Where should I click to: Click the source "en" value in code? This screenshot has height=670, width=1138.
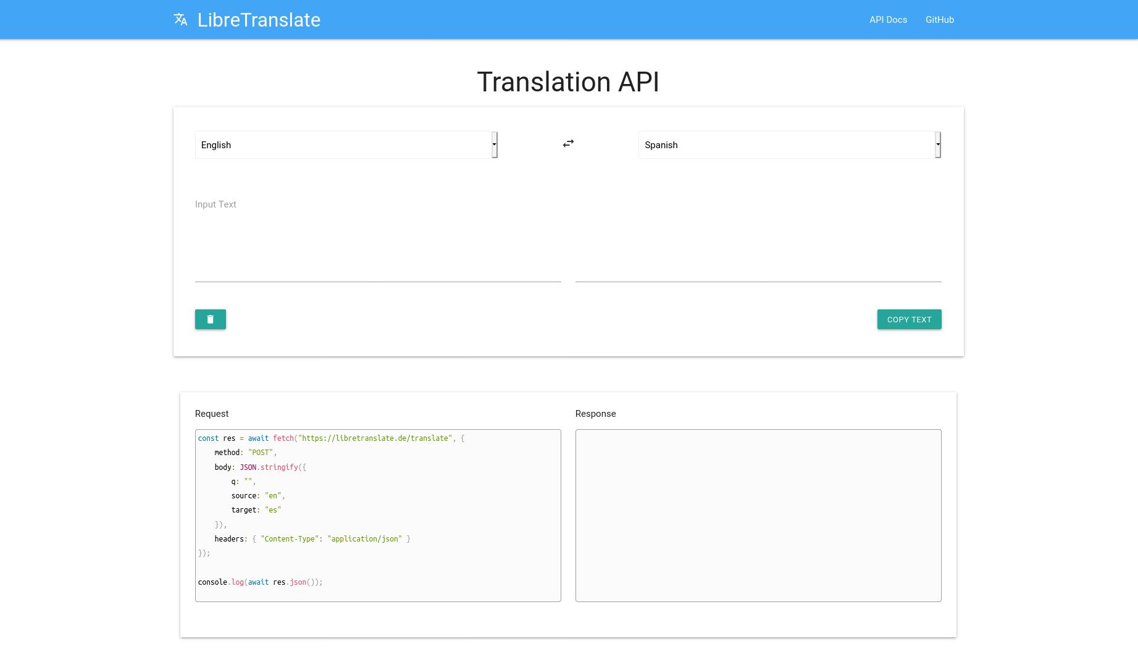coord(273,496)
